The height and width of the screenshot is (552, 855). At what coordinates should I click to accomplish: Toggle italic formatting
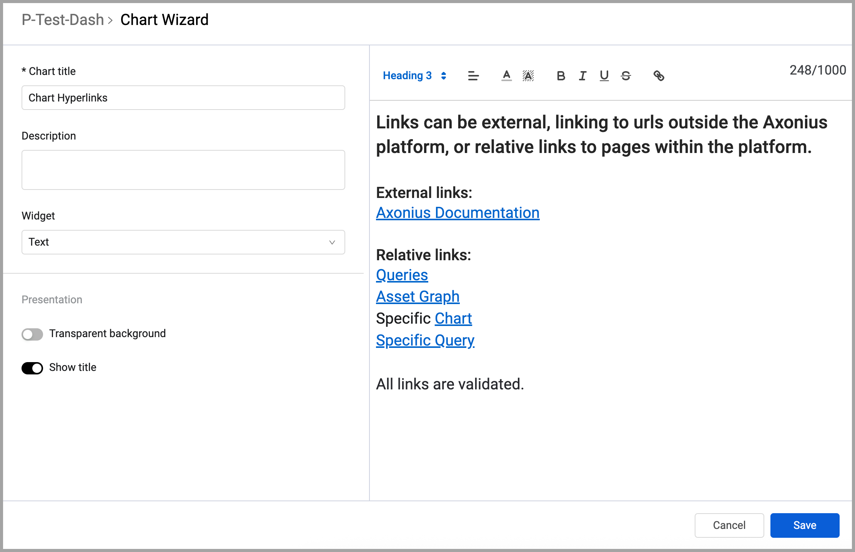point(582,76)
